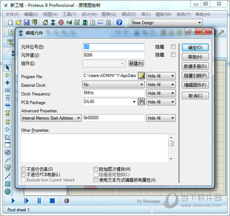Click the 新建(N) button

coord(136,63)
